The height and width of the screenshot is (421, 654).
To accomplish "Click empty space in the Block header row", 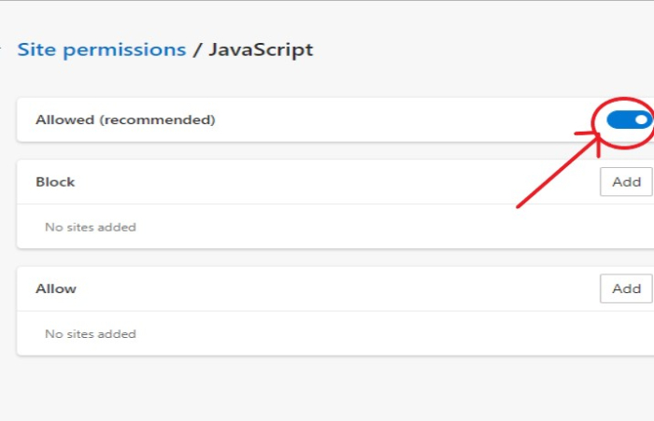I will pyautogui.click(x=327, y=182).
